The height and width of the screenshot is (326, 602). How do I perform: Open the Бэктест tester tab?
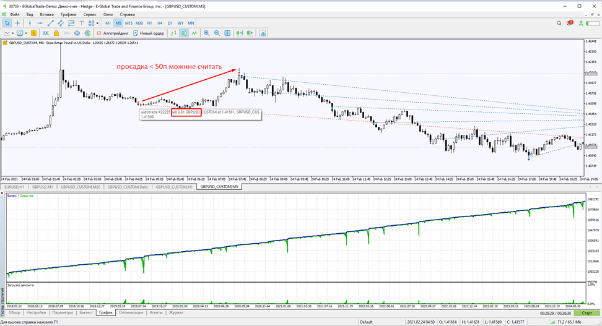[86, 312]
